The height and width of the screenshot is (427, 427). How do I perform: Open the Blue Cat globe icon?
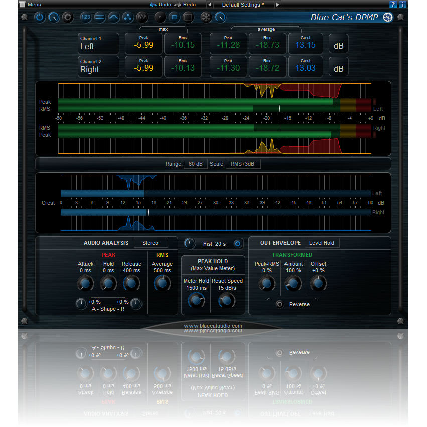387,17
